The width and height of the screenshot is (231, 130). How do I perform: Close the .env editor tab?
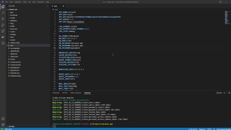click(63, 6)
